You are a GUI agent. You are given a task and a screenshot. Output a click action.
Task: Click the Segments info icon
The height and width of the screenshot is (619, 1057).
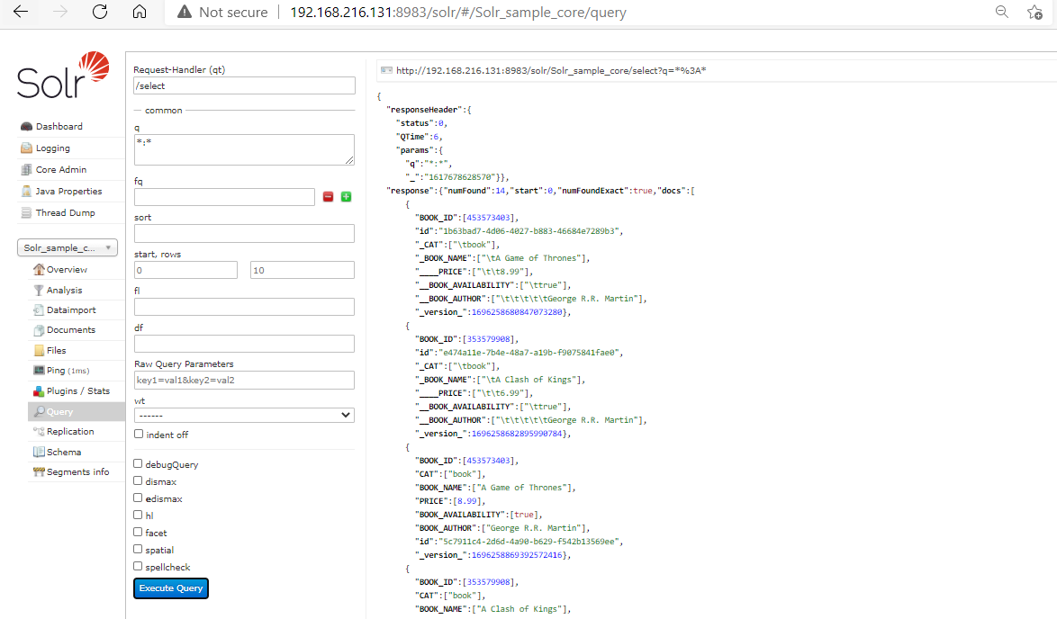click(39, 471)
